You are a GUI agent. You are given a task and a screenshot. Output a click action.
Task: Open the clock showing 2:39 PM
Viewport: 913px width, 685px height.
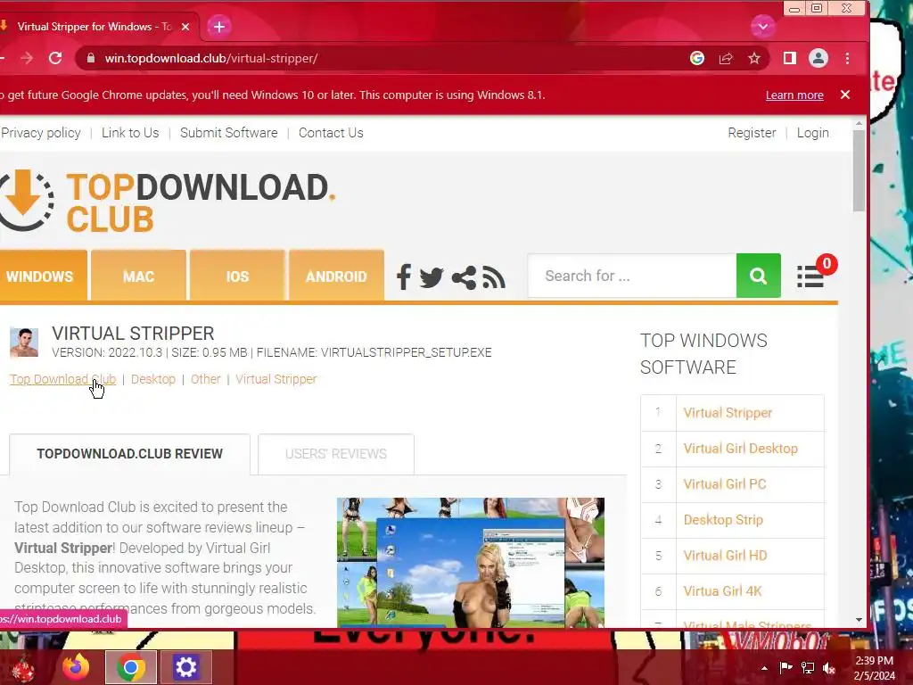(875, 668)
